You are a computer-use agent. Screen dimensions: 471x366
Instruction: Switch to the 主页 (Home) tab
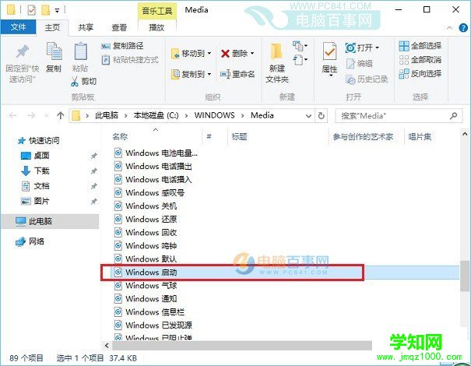[x=52, y=28]
